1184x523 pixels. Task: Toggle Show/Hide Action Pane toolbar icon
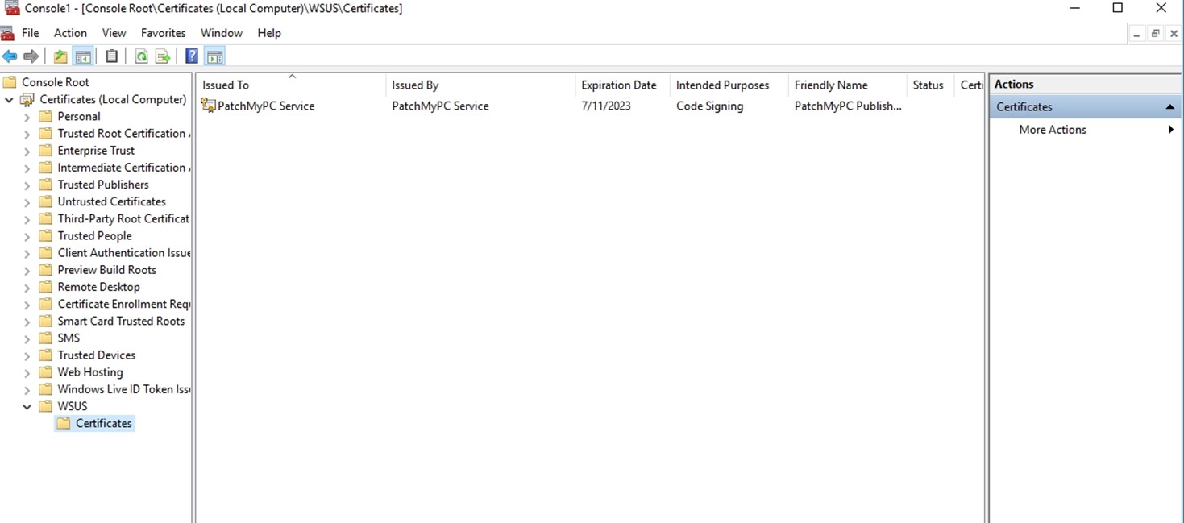[214, 56]
